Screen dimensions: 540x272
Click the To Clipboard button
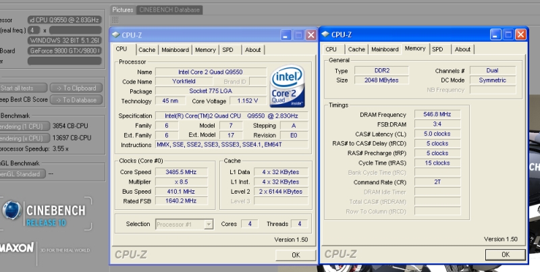tap(76, 88)
